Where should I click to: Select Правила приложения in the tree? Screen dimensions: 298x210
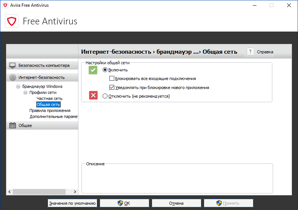coord(50,110)
